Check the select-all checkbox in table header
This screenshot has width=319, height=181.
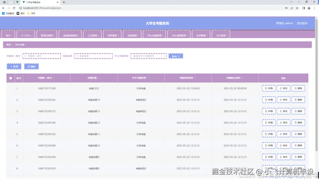pos(10,78)
